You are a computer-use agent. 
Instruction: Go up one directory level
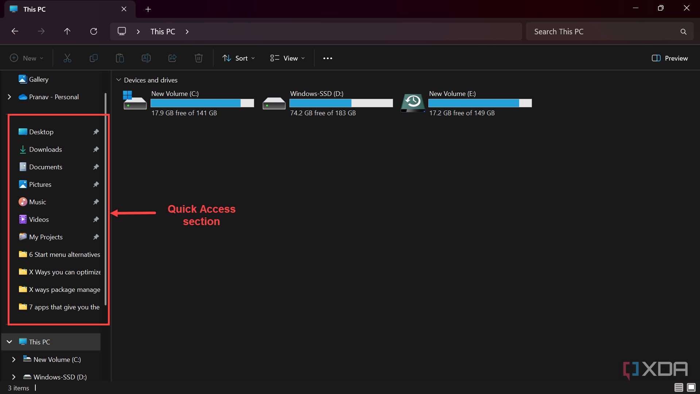point(67,31)
